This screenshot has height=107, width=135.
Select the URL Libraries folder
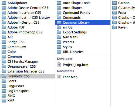click(83, 52)
